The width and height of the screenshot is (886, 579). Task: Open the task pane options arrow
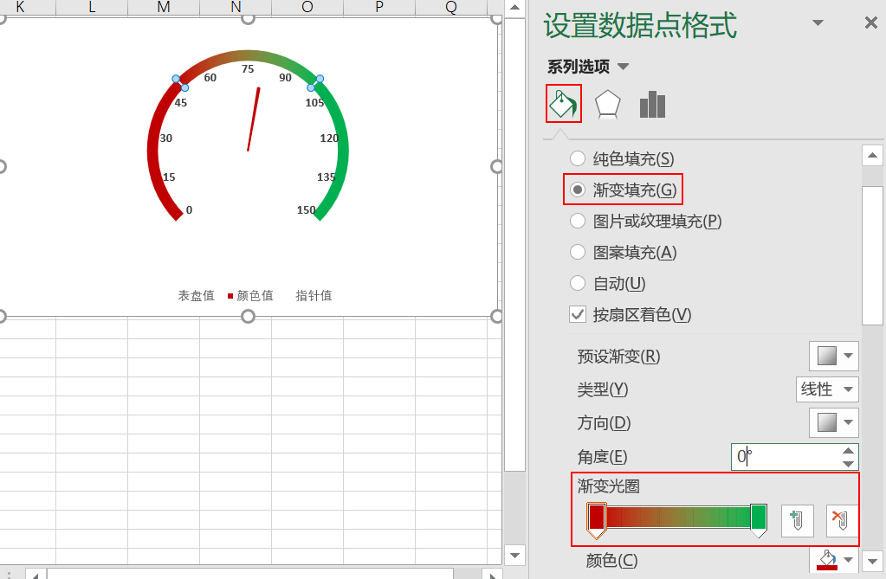click(x=817, y=23)
